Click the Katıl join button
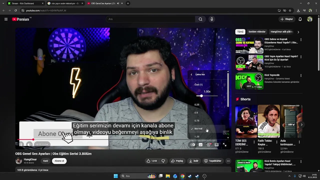Image resolution: width=320 pixels, height=180 pixels. coord(45,161)
